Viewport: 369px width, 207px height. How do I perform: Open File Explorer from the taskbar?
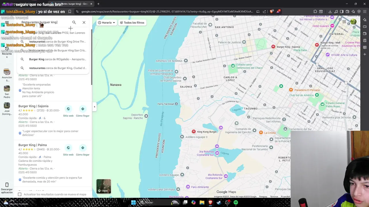tap(202, 202)
